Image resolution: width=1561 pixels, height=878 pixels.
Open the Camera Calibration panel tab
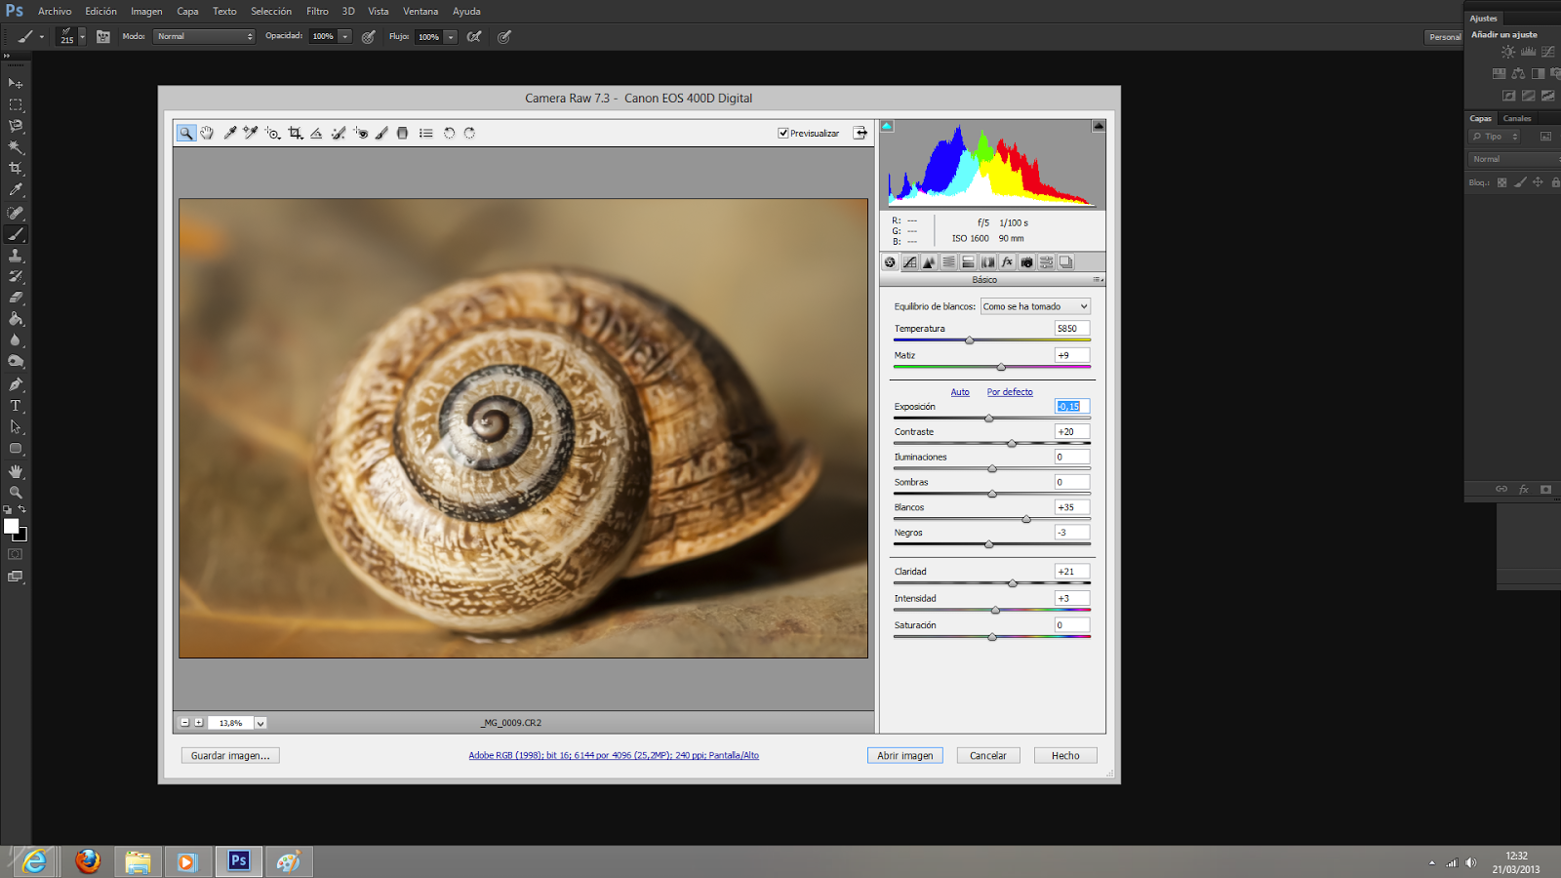(x=1026, y=262)
